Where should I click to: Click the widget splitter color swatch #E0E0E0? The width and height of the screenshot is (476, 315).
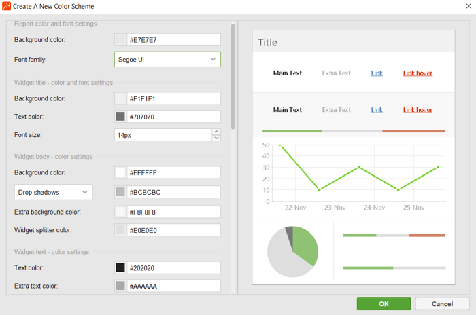[120, 230]
